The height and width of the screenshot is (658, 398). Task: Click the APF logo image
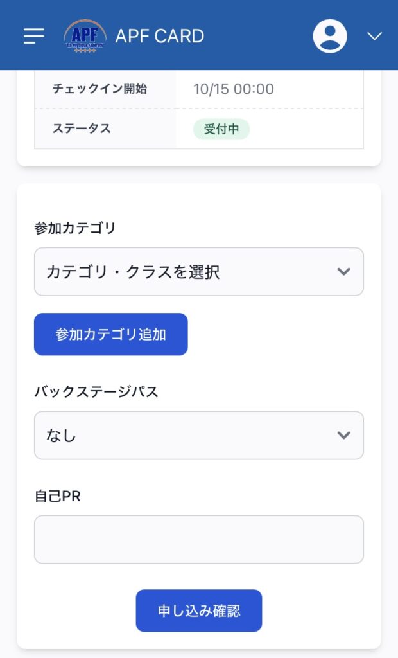click(x=85, y=36)
